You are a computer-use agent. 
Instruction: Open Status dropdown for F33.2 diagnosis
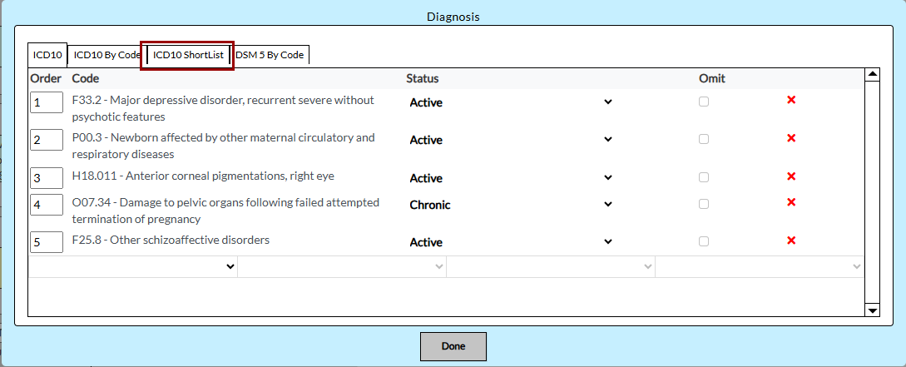pos(511,102)
